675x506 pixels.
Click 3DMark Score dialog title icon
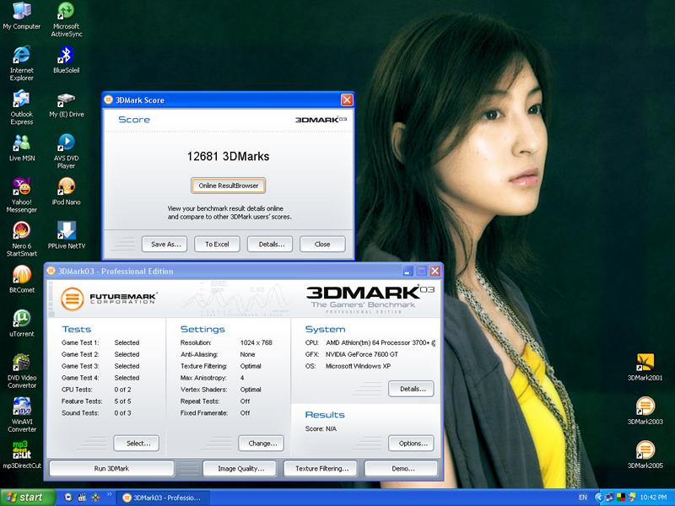pos(109,100)
